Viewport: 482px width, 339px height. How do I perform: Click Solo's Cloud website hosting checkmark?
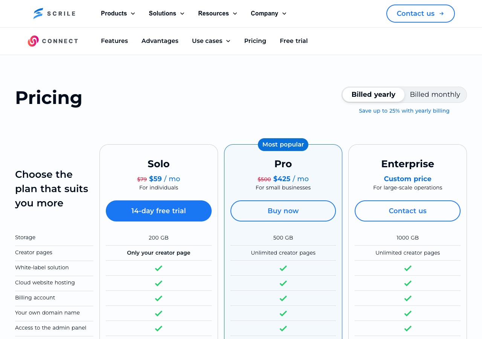(159, 283)
